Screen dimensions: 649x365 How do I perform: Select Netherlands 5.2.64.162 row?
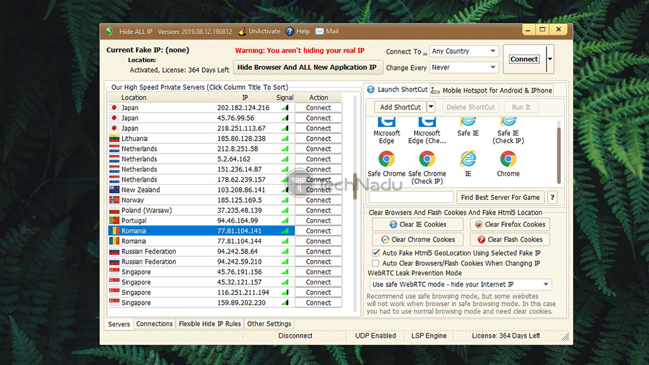[x=201, y=159]
